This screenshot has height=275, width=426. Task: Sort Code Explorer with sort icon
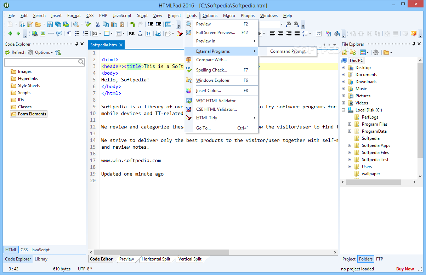click(58, 52)
